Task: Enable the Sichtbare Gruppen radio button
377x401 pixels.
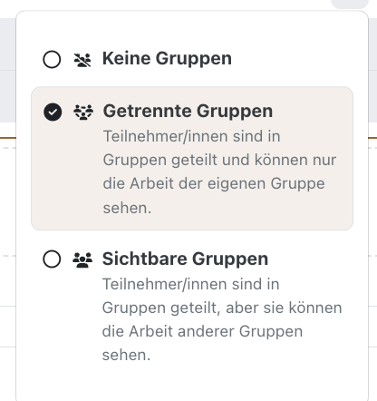Action: click(x=52, y=259)
